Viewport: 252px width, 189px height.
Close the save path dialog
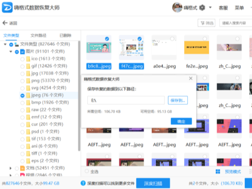click(191, 78)
